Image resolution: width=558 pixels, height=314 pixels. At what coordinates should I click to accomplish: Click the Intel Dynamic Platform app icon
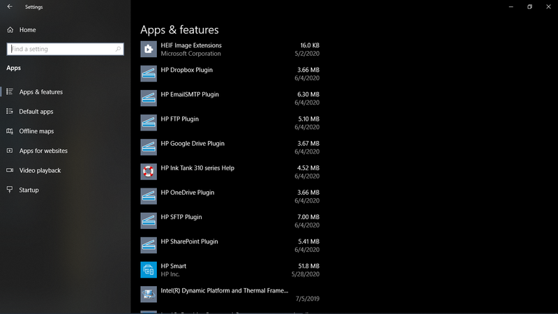coord(149,294)
